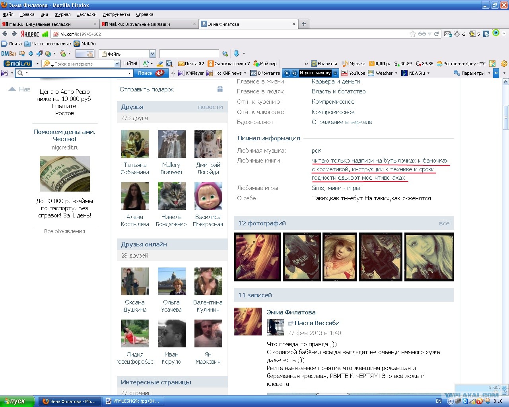
Task: Open the YouTube toolbar shortcut
Action: 353,73
